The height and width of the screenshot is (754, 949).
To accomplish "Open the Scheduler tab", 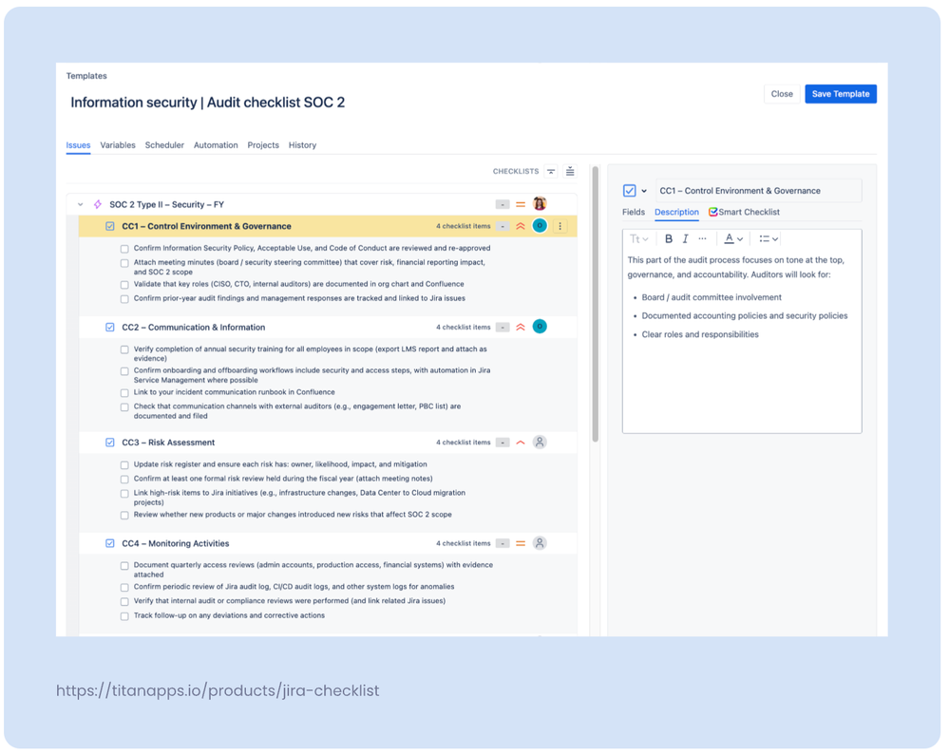I will 164,145.
